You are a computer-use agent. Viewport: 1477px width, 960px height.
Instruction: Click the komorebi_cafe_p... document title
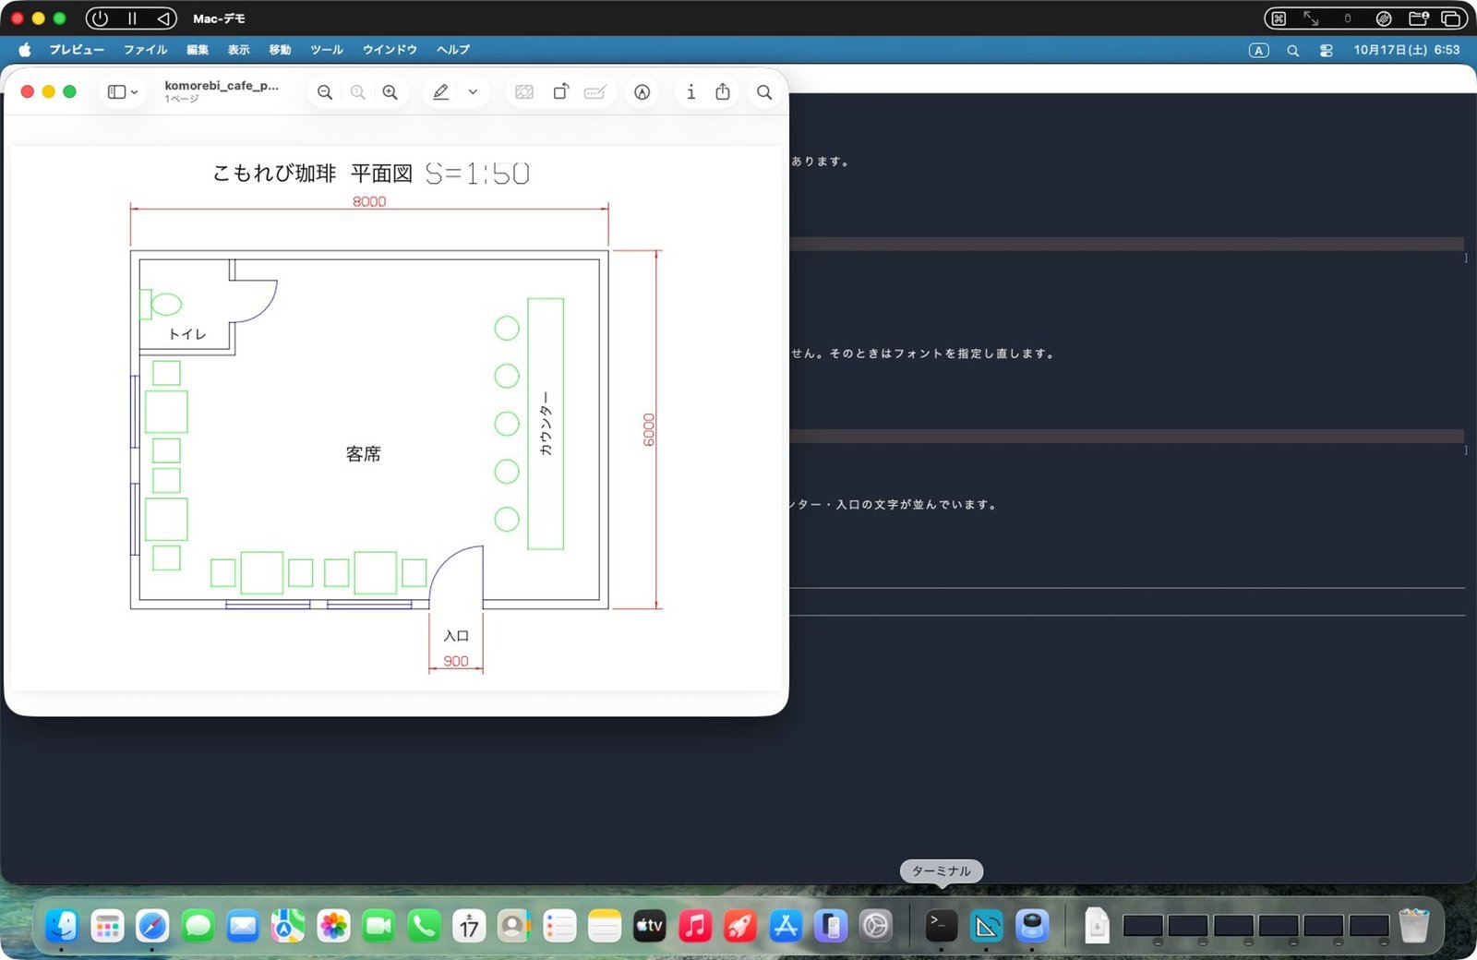[222, 86]
